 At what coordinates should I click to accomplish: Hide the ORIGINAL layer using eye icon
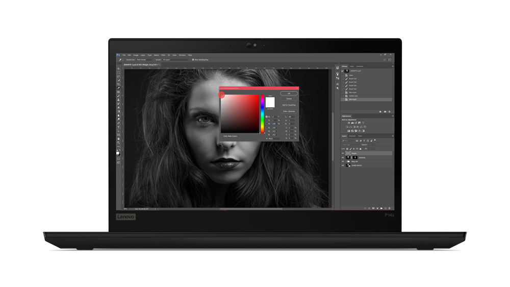coord(343,158)
